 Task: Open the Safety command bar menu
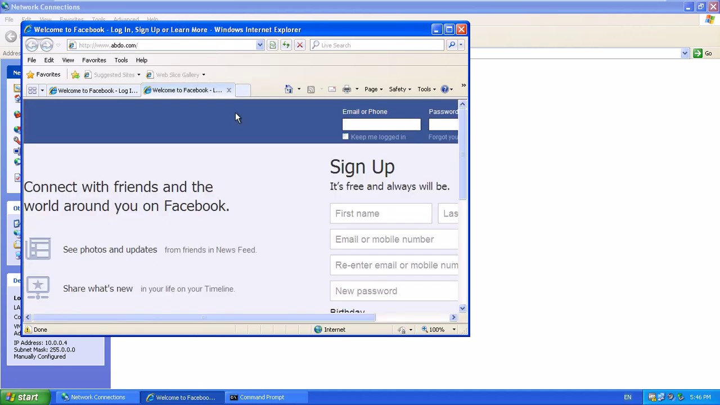(400, 89)
